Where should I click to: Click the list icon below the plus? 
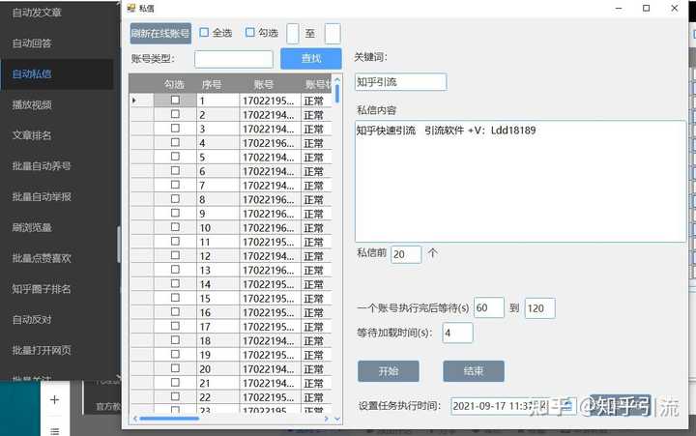pyautogui.click(x=54, y=431)
